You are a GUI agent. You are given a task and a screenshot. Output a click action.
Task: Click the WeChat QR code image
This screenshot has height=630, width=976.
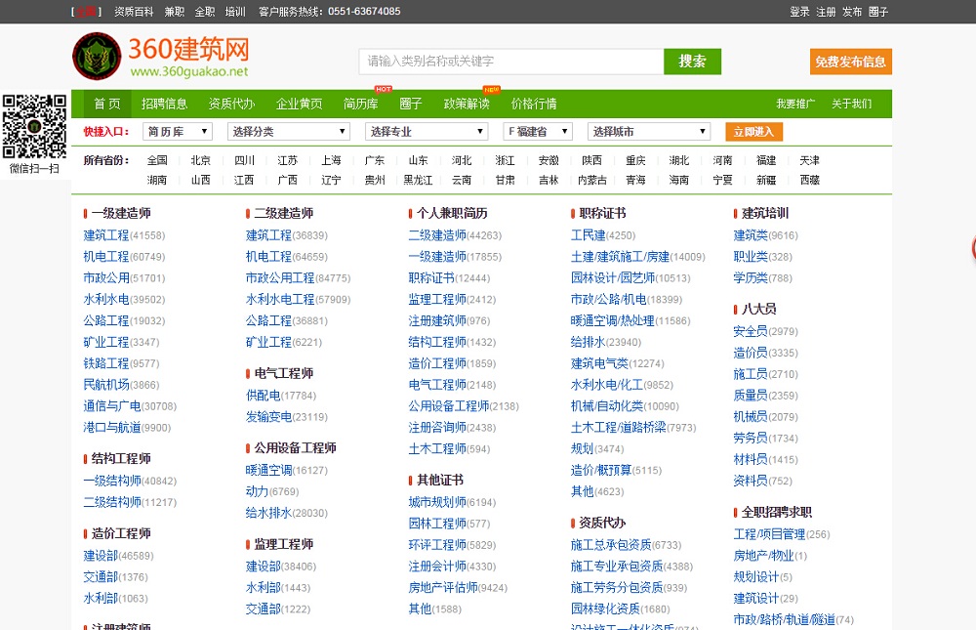(33, 126)
